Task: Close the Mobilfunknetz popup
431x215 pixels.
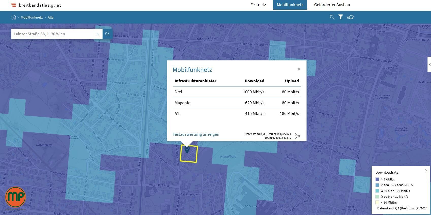Action: click(x=299, y=69)
